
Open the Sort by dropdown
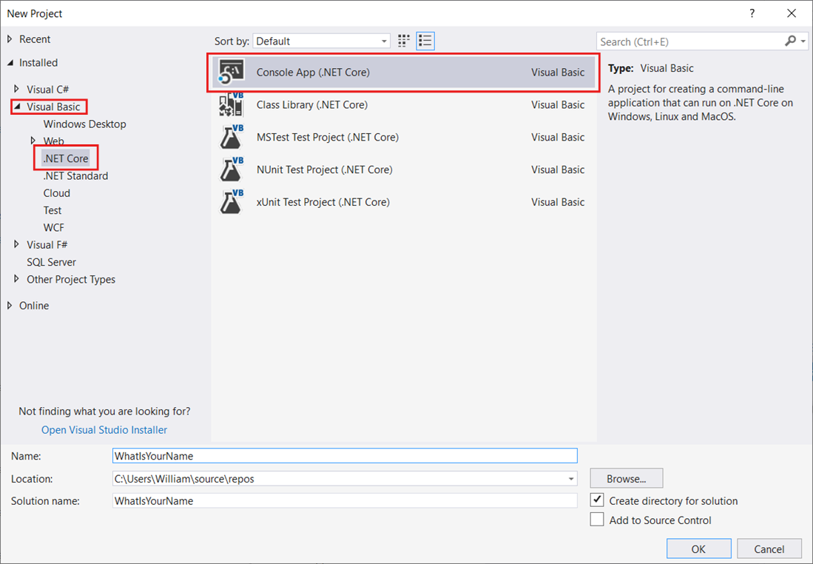click(x=383, y=41)
